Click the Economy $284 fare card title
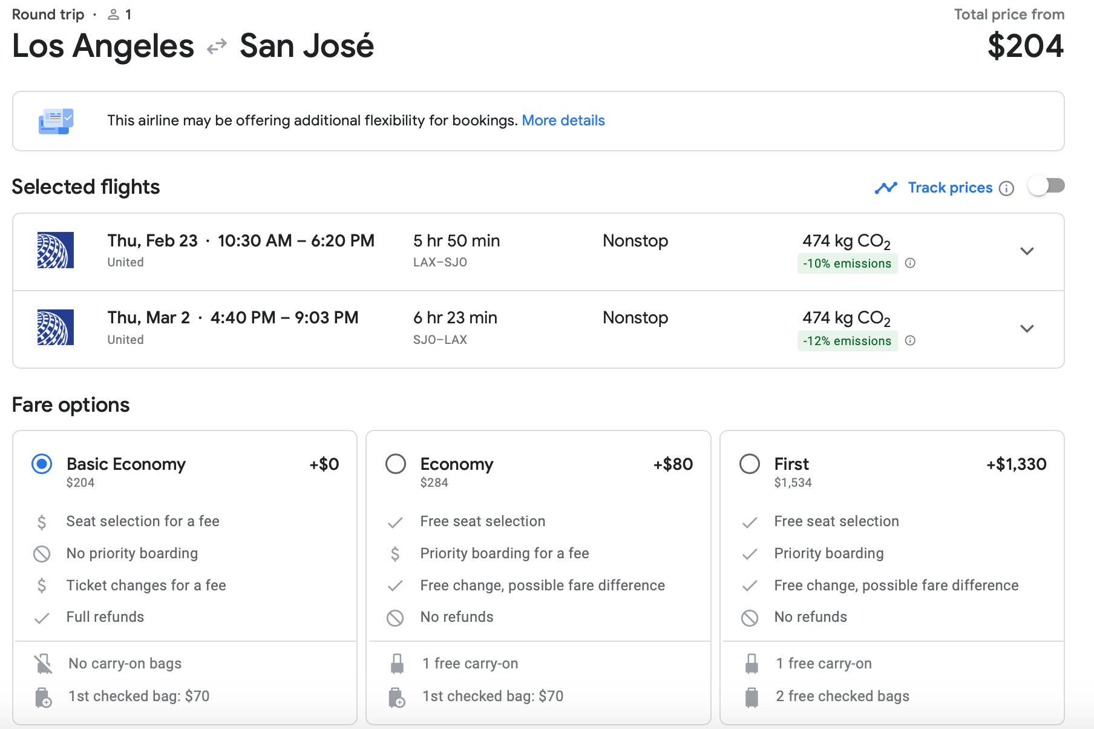Viewport: 1094px width, 729px height. click(x=457, y=464)
